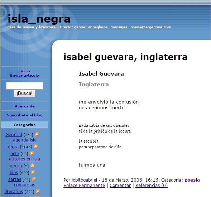The height and width of the screenshot is (197, 211).
Task: Follow Suscríbete al blog link
Action: coord(25,115)
